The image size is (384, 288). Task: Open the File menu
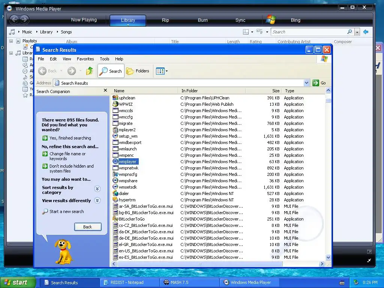pos(41,59)
